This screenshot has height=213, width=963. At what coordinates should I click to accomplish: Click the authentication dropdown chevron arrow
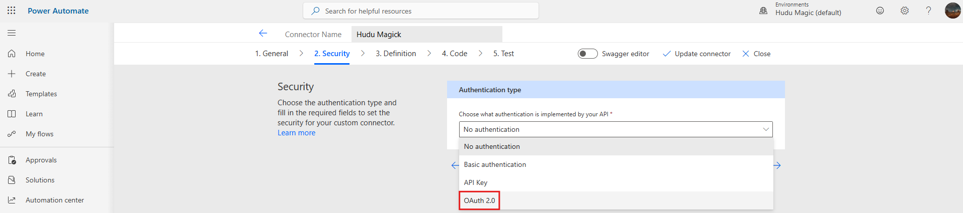coord(765,129)
